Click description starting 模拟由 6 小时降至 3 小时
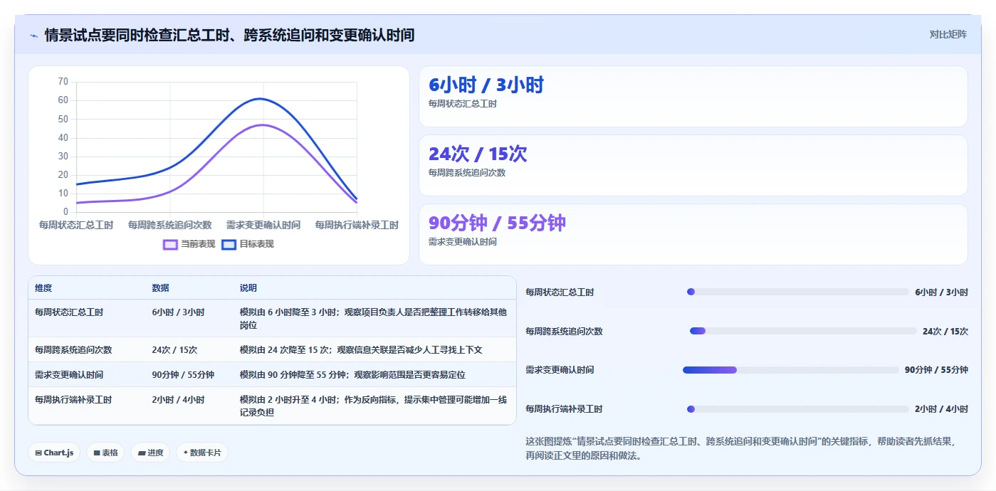Image resolution: width=996 pixels, height=491 pixels. pos(374,319)
